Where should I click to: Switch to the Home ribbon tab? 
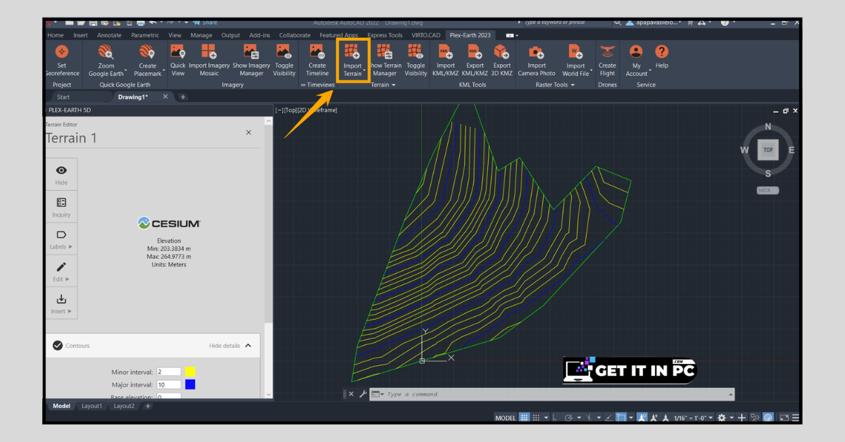(x=55, y=35)
